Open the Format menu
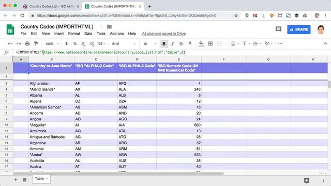Image resolution: width=331 pixels, height=186 pixels. (74, 34)
